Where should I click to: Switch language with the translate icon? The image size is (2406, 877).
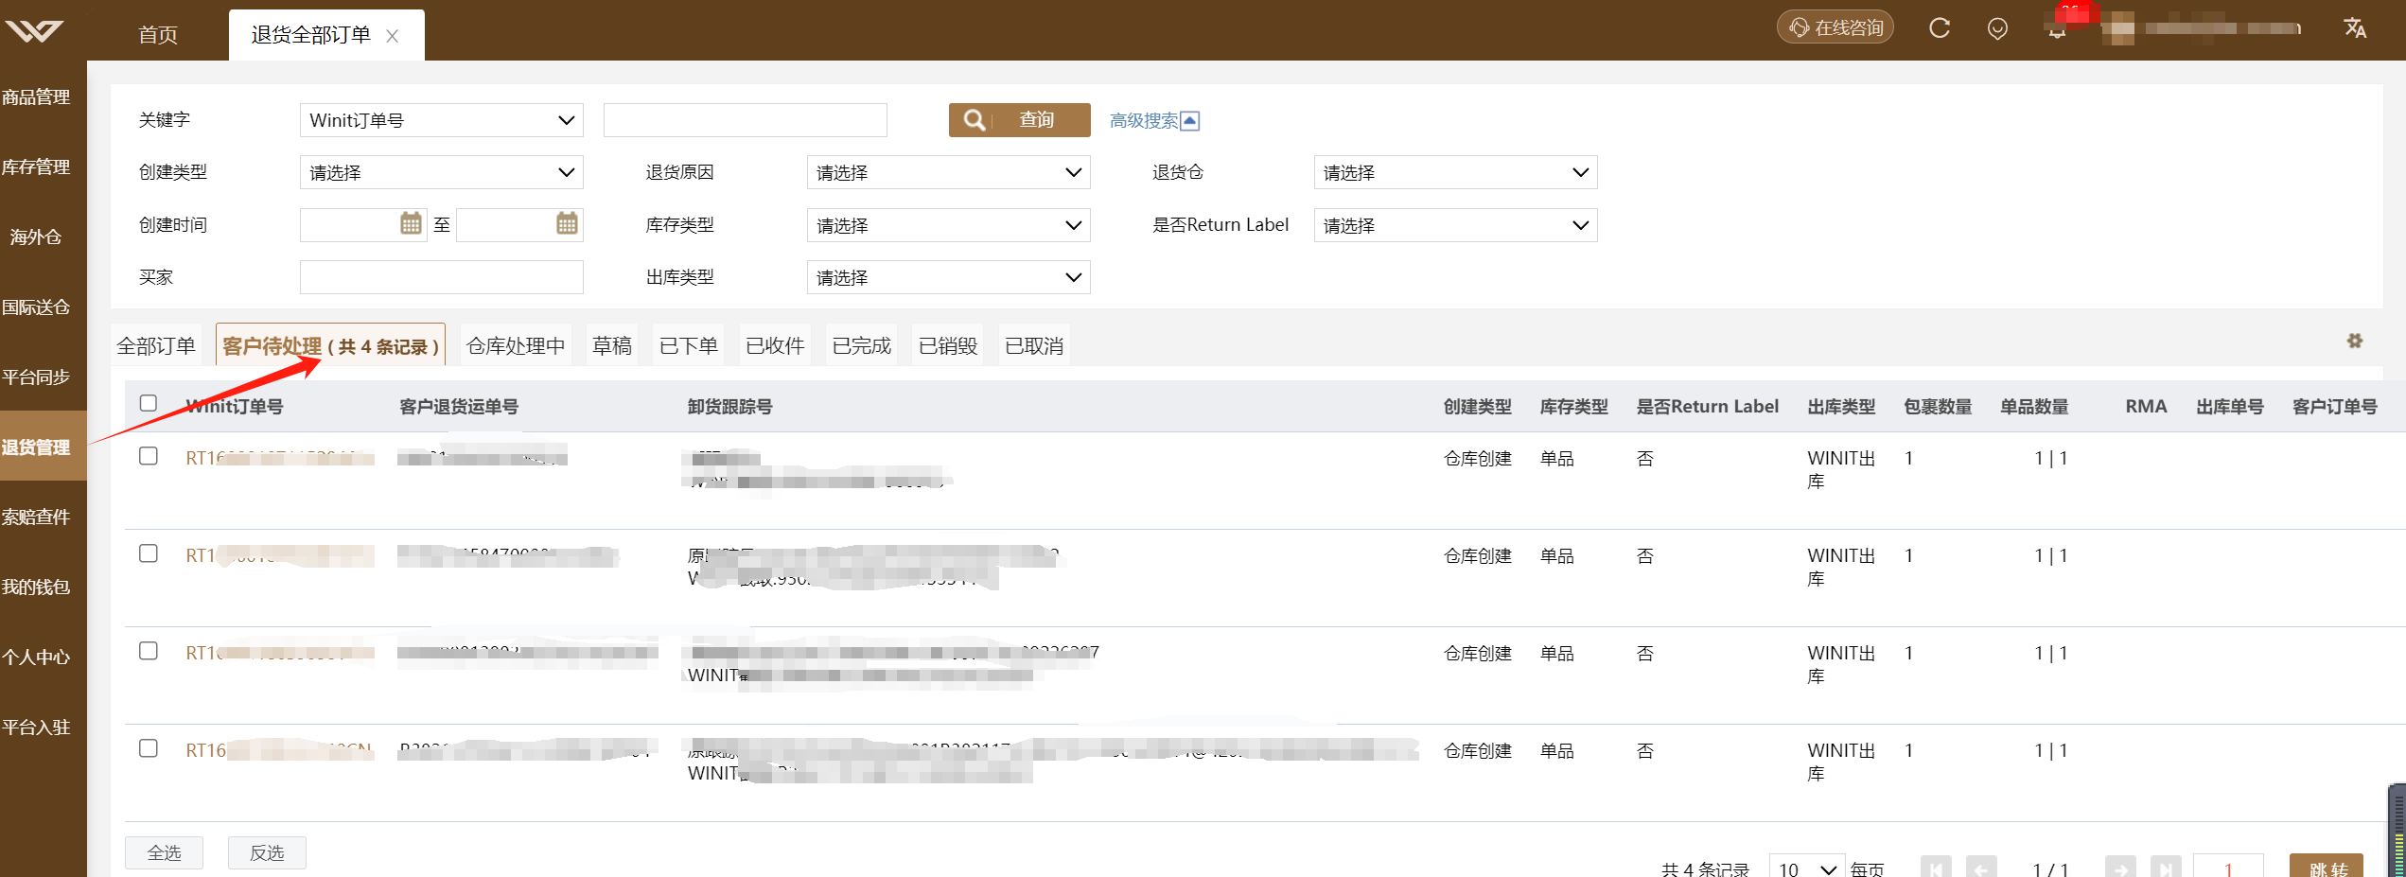[x=2355, y=28]
